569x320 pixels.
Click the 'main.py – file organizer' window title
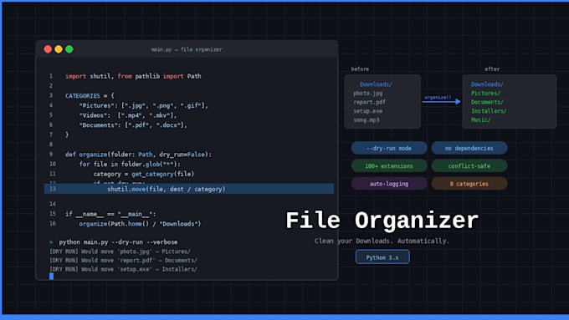[187, 49]
